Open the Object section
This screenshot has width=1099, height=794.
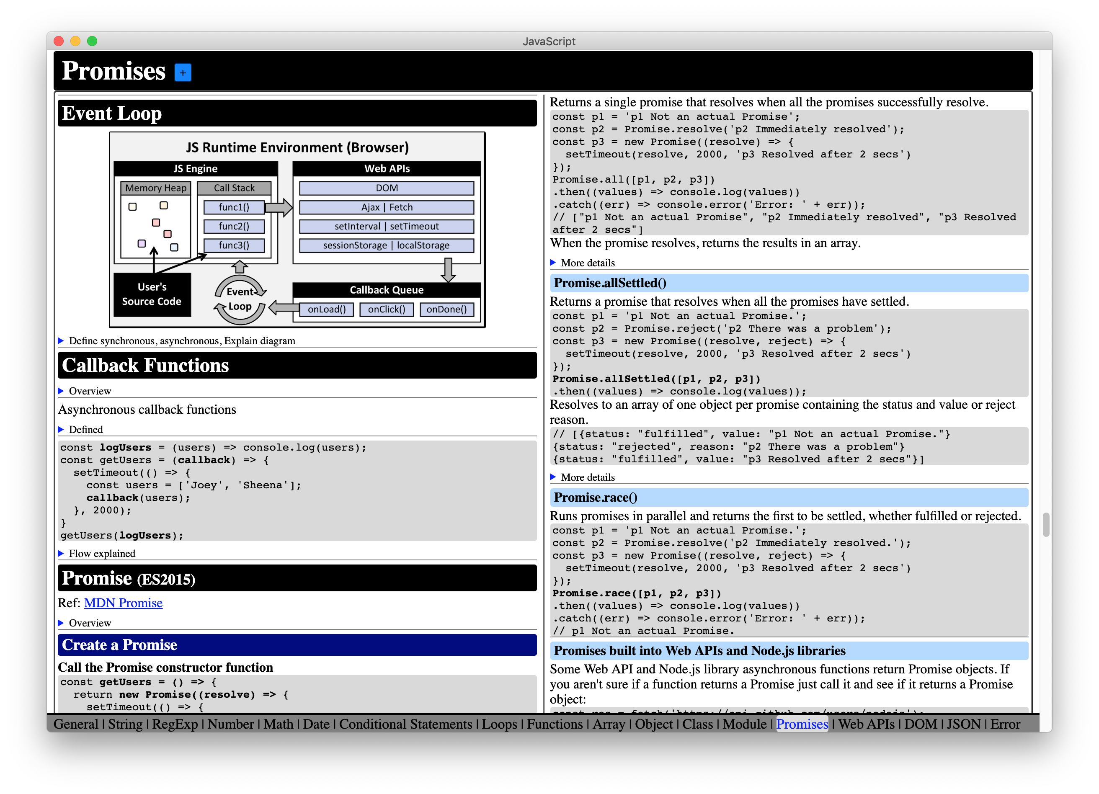(654, 724)
